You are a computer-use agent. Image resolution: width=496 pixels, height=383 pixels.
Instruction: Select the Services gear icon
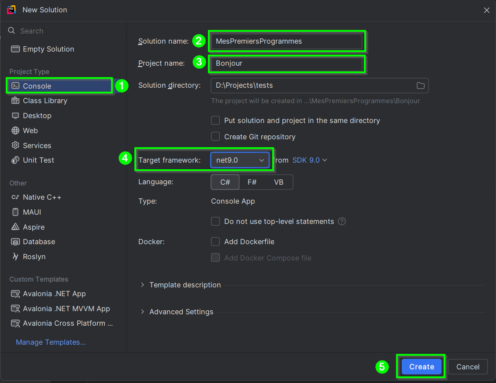(x=15, y=145)
